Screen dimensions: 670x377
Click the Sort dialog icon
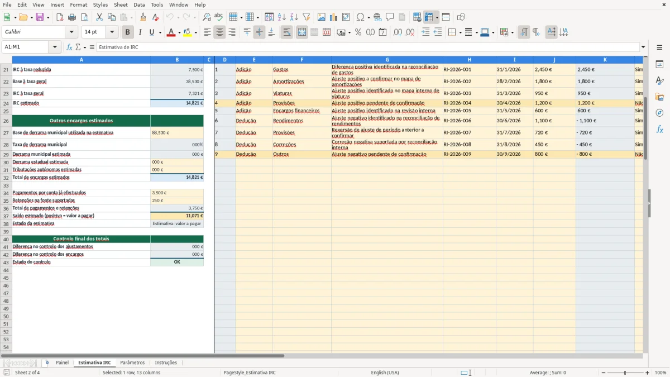pos(269,17)
